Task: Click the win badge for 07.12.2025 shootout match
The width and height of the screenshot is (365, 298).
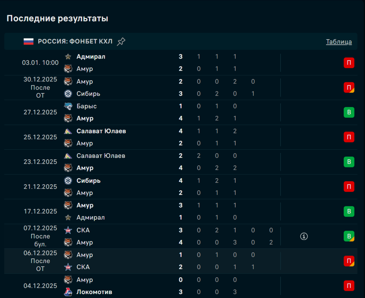Action: pos(349,236)
